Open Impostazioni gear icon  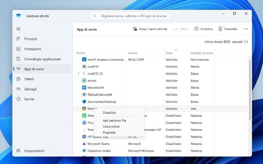pyautogui.click(x=18, y=151)
